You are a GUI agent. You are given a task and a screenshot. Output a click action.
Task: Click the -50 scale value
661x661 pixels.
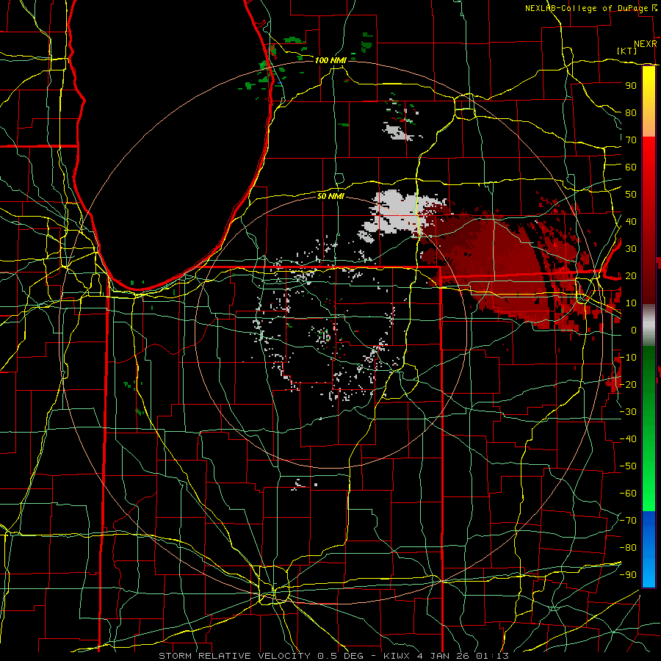pyautogui.click(x=629, y=466)
